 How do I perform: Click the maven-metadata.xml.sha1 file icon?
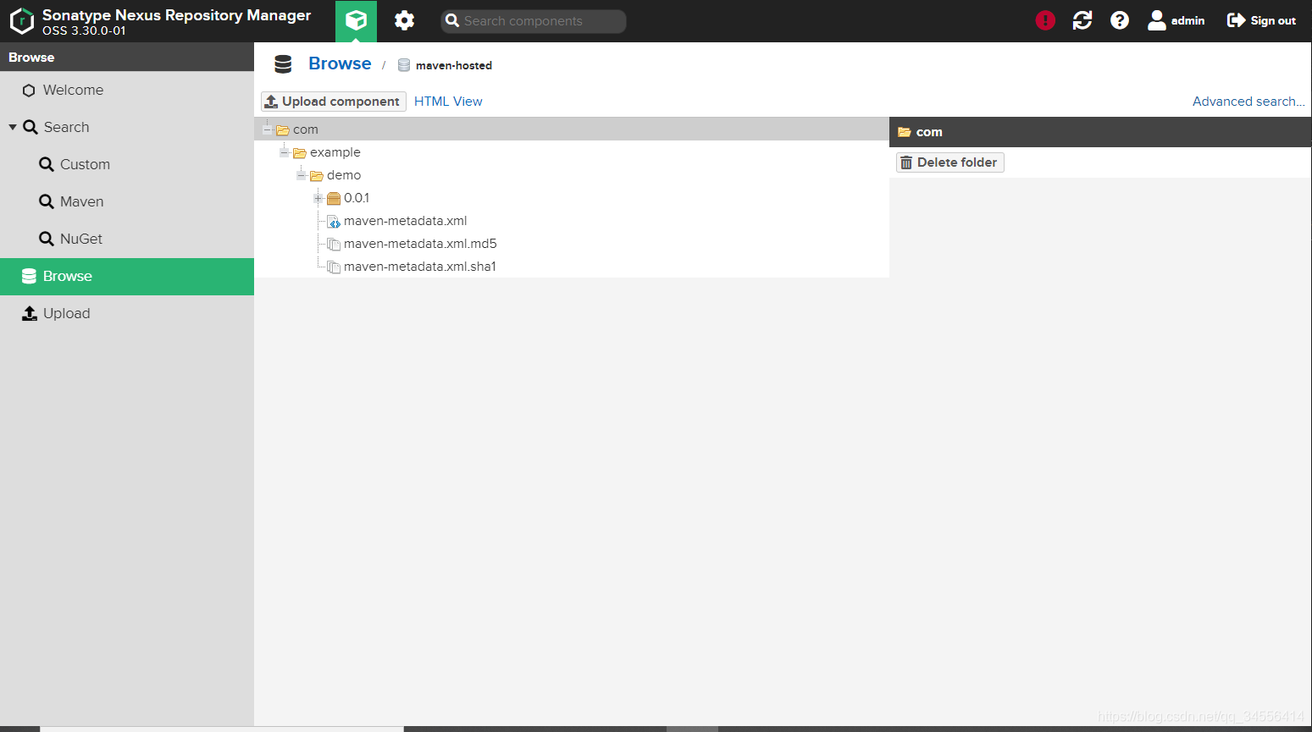coord(334,267)
